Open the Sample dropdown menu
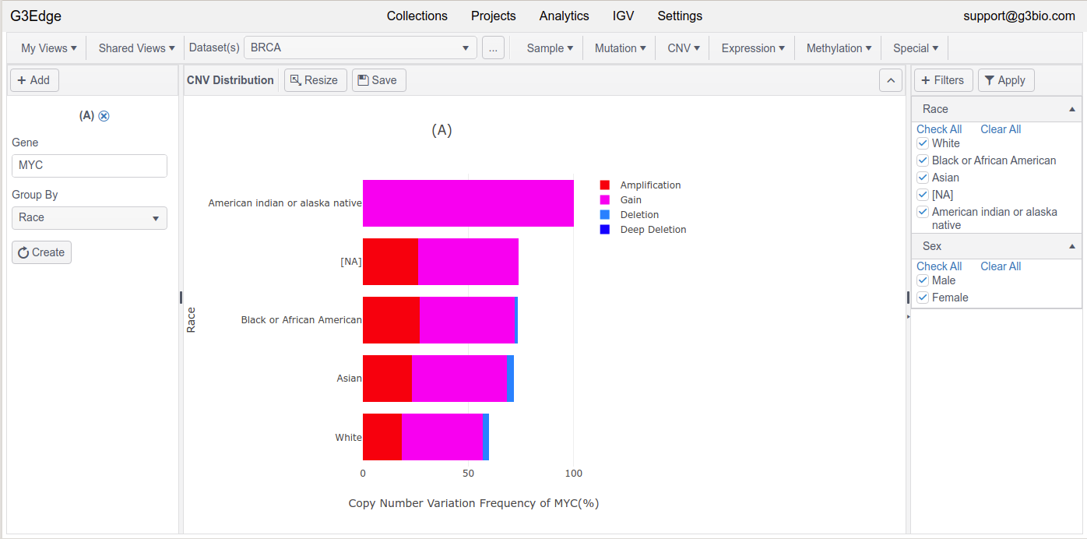This screenshot has height=539, width=1087. (550, 48)
